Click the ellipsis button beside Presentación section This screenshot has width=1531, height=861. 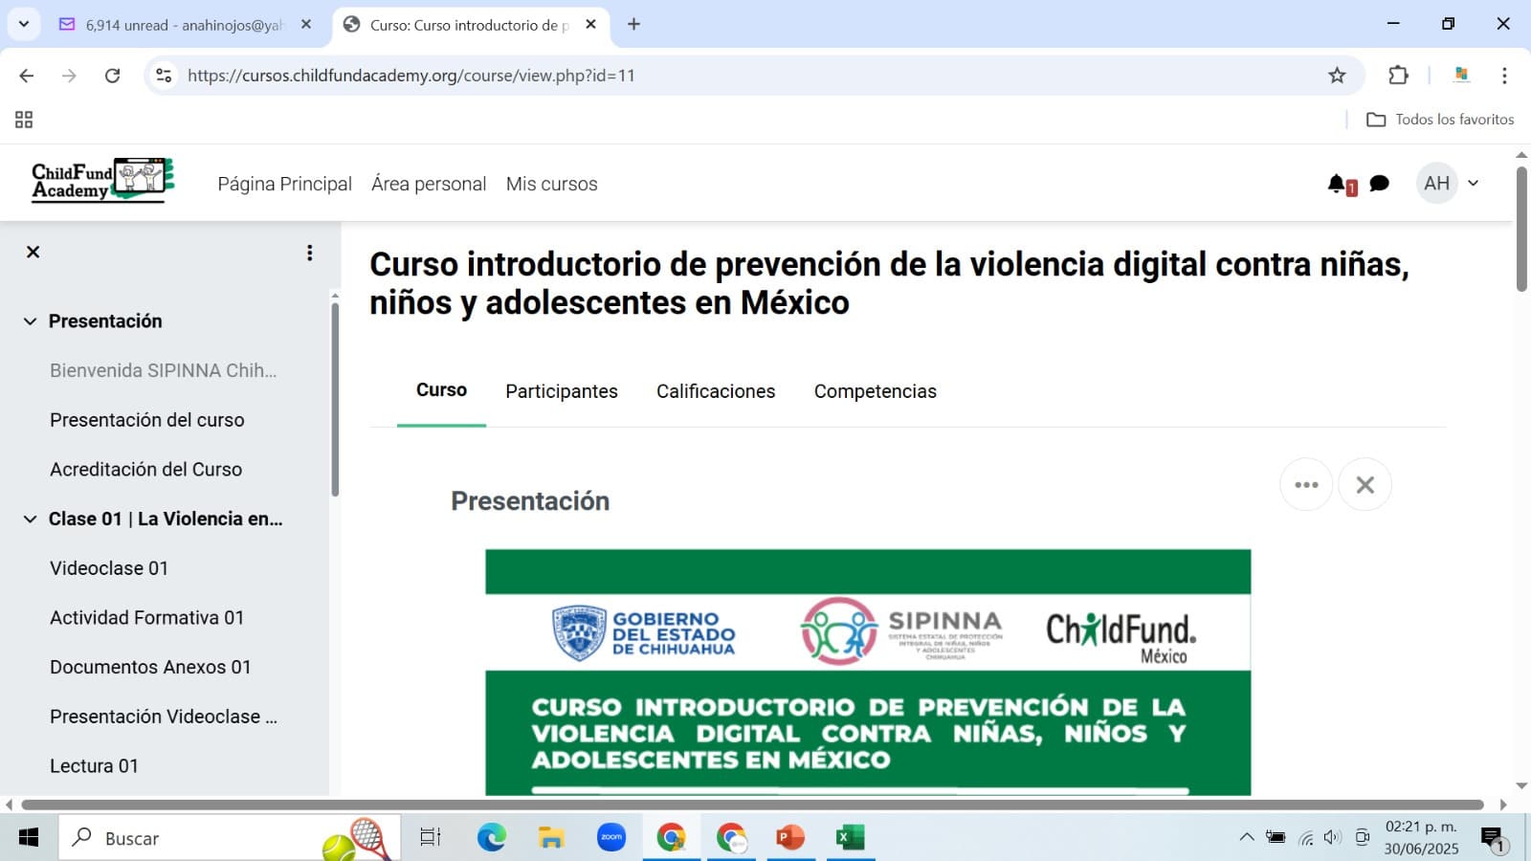point(1306,485)
